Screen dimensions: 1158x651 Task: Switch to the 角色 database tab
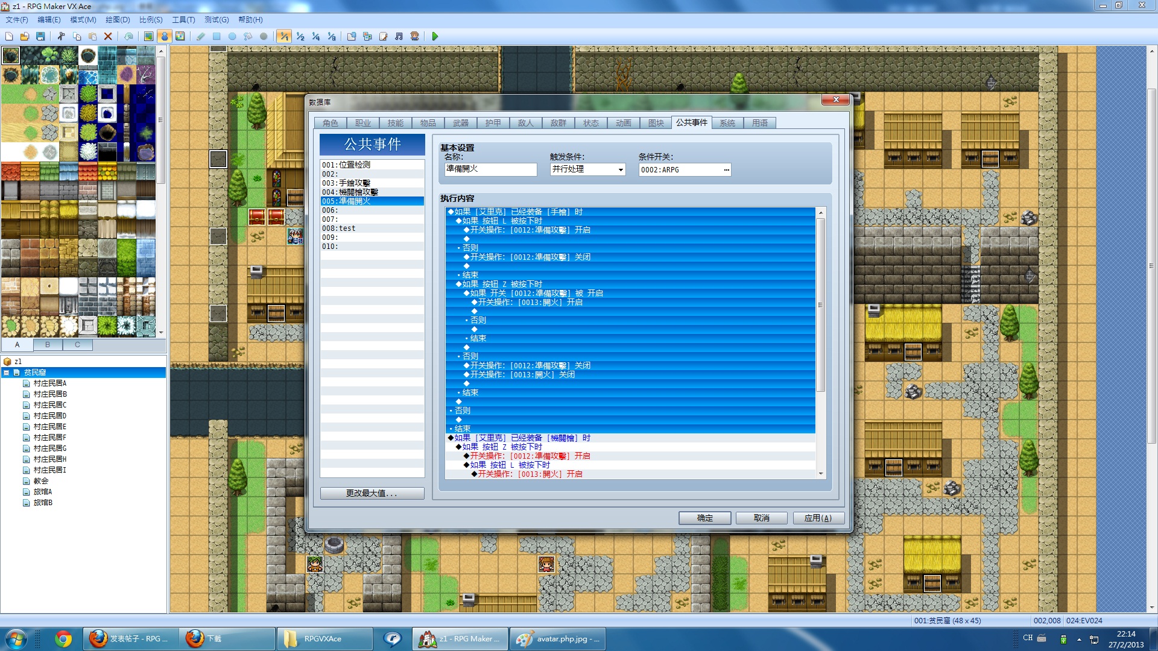[x=331, y=123]
